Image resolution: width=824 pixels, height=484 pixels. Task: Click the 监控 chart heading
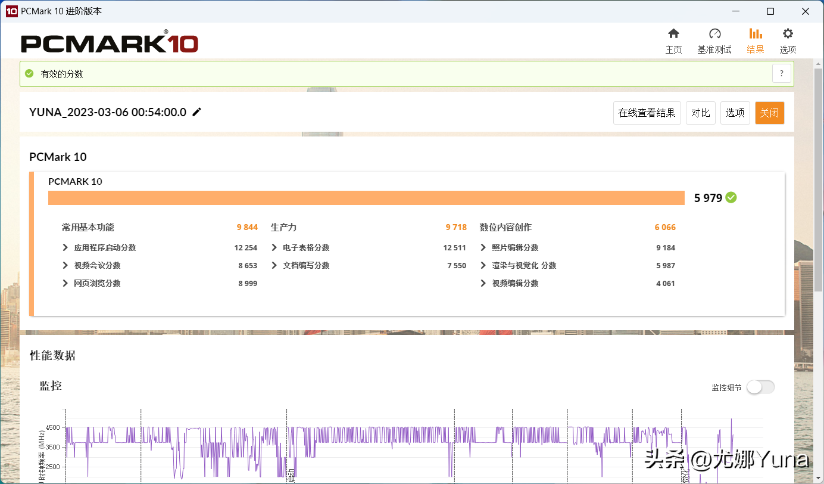[51, 386]
